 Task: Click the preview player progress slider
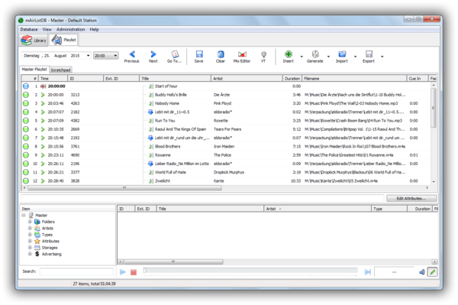pos(250,271)
